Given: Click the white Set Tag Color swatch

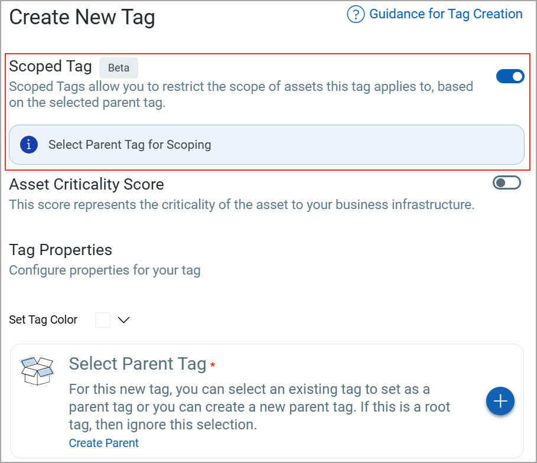Looking at the screenshot, I should 103,320.
